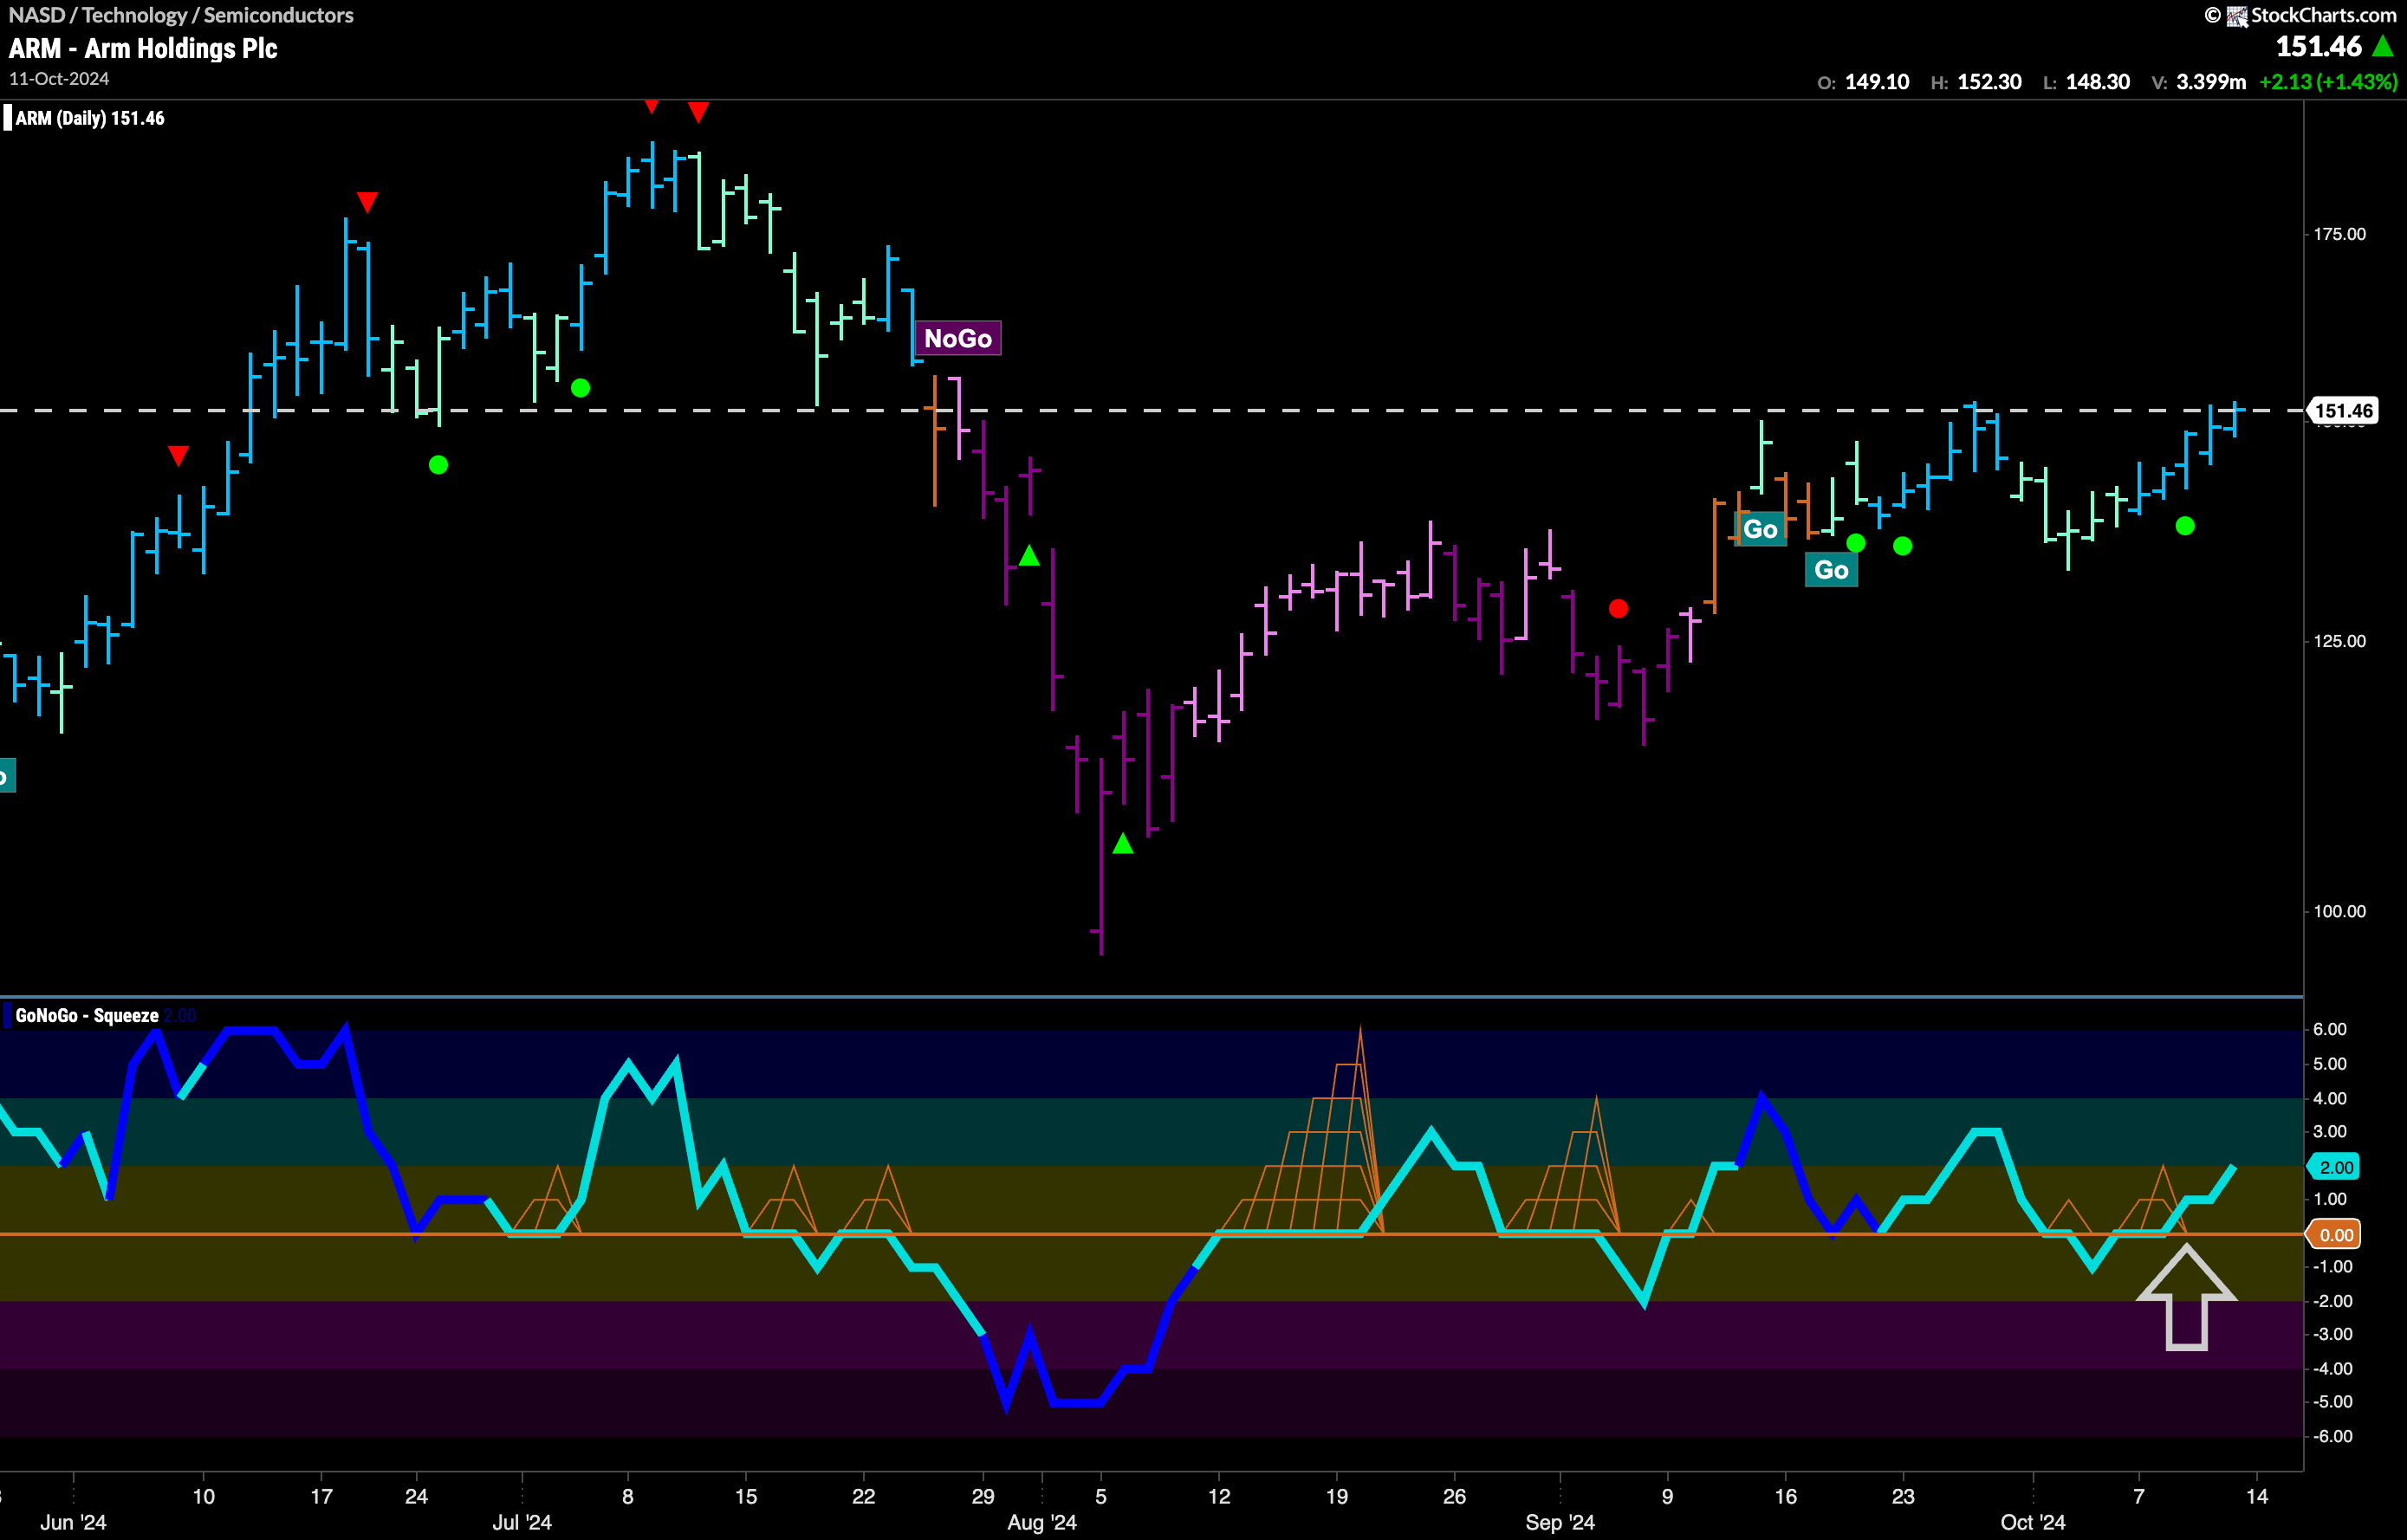The image size is (2407, 1540).
Task: Click the high value 152.30
Action: 1989,82
